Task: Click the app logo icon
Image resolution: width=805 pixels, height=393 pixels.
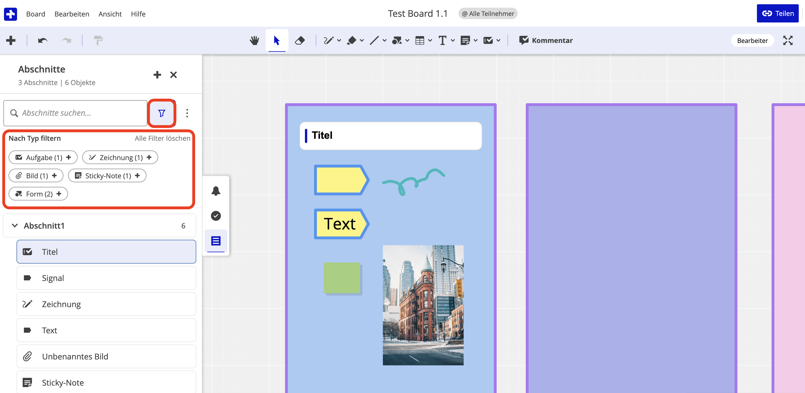Action: pyautogui.click(x=10, y=14)
